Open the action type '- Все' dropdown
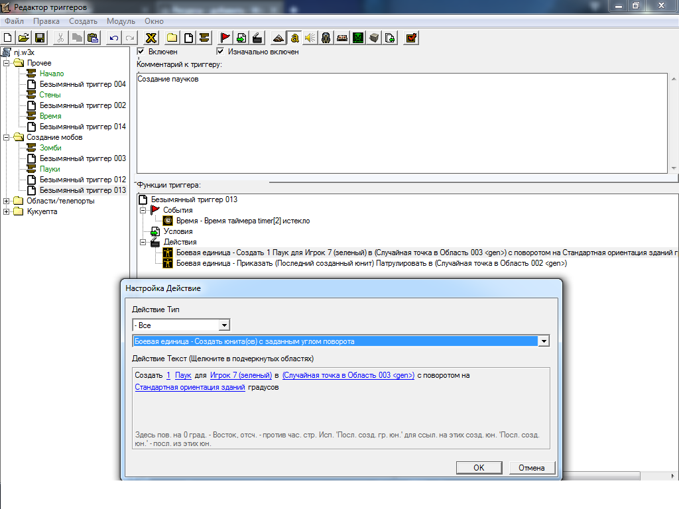The height and width of the screenshot is (509, 679). (224, 325)
